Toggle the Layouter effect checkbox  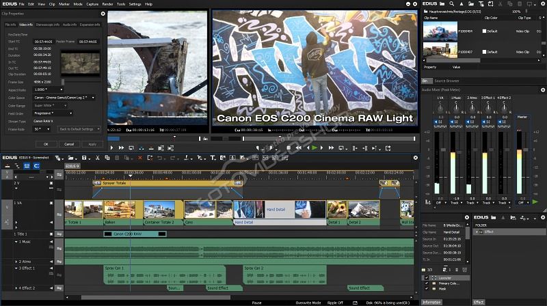[x=426, y=278]
